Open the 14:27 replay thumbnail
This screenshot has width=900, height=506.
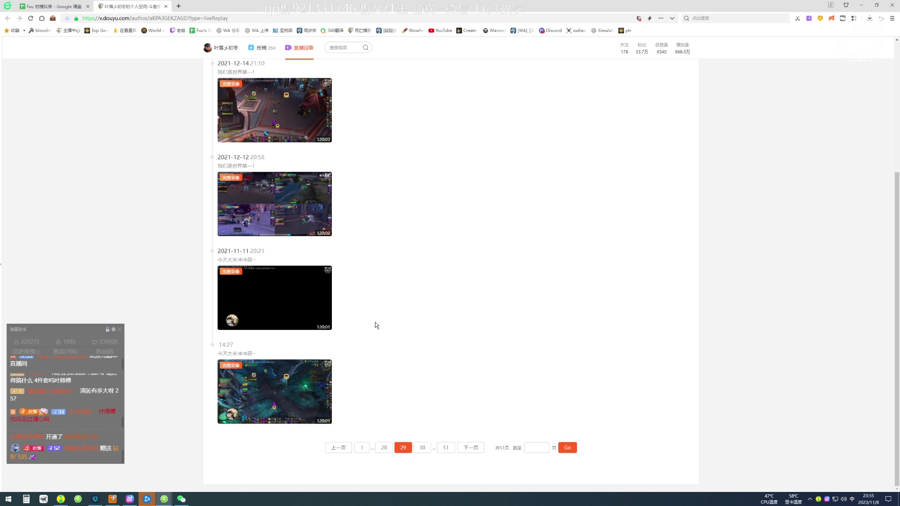point(275,392)
